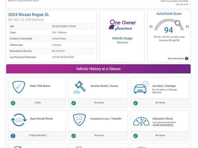Click No Issue under Odometer Check
Image resolution: width=198 pixels, height=148 pixels.
(160, 135)
